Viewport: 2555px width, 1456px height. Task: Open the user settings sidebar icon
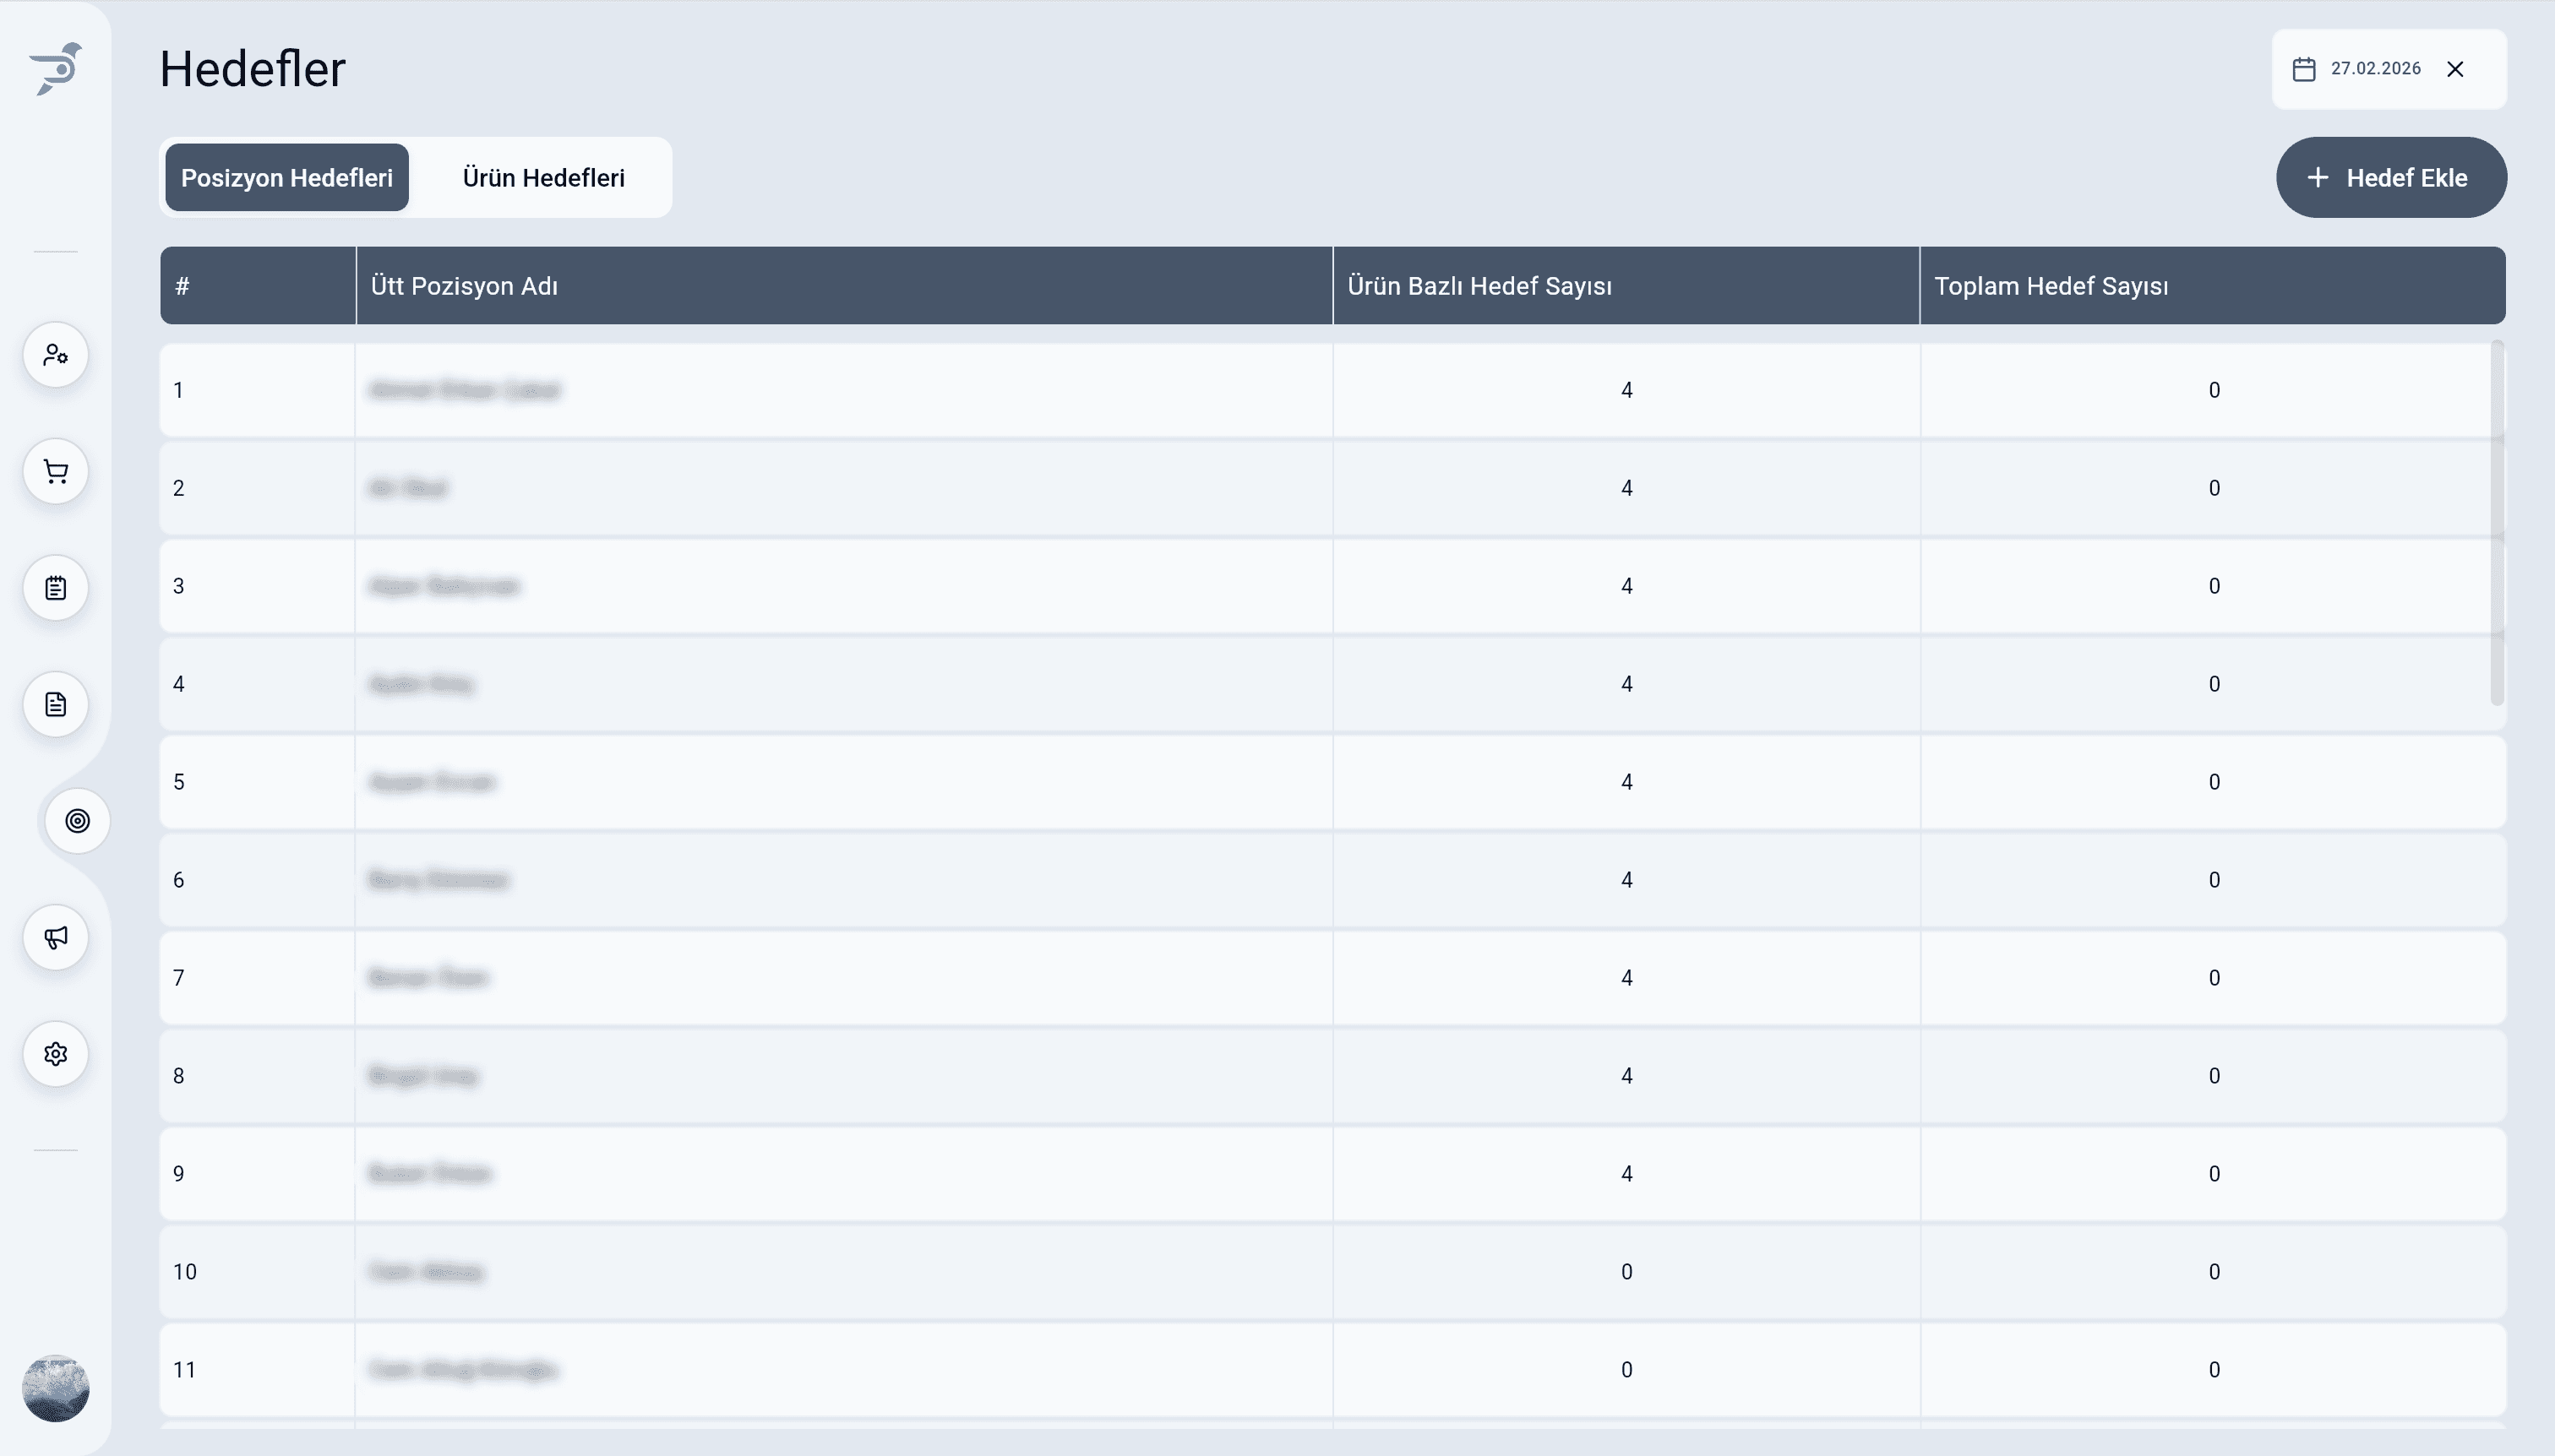56,355
